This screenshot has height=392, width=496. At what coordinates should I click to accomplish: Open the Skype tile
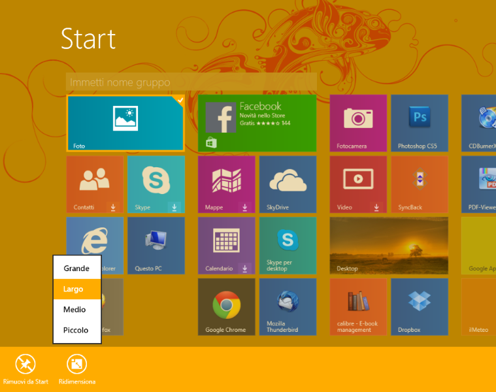156,184
